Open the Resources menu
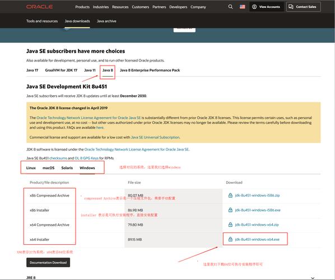Viewport: 335px width, 280px height. pyautogui.click(x=120, y=7)
